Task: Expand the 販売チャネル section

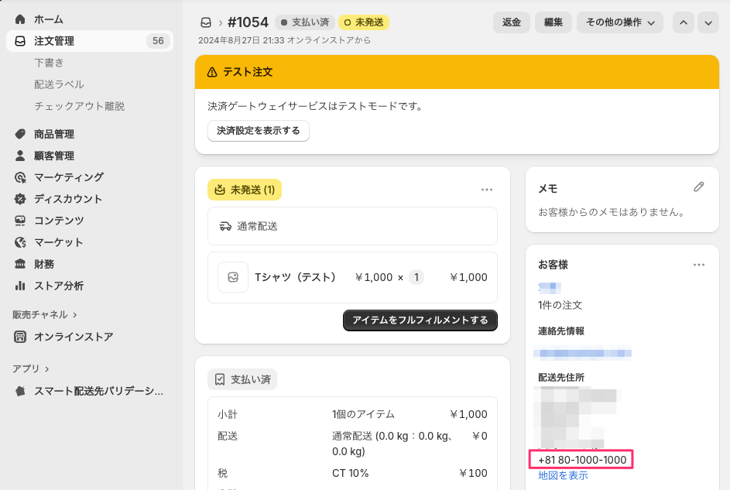Action: (x=45, y=314)
